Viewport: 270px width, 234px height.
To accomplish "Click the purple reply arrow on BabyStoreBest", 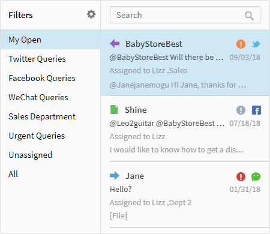I will pyautogui.click(x=115, y=43).
